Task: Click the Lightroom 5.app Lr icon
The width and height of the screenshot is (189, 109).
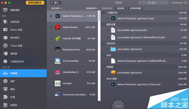Action: point(113,18)
